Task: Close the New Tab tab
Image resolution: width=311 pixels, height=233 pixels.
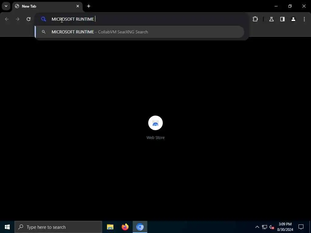Action: pos(78,6)
